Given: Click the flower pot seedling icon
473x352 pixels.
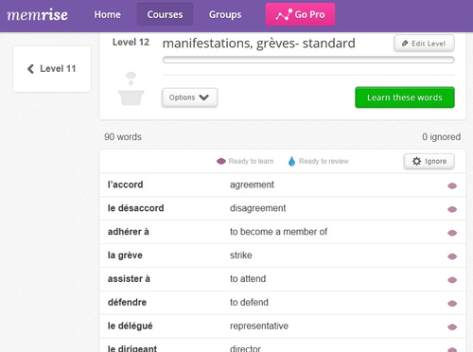Looking at the screenshot, I should pyautogui.click(x=131, y=89).
